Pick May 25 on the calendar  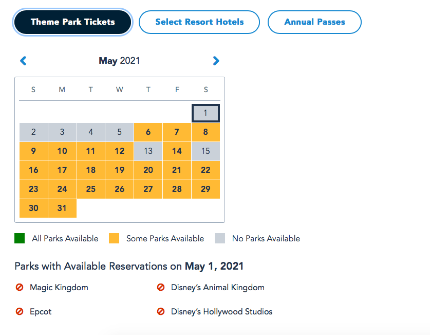[x=91, y=189]
